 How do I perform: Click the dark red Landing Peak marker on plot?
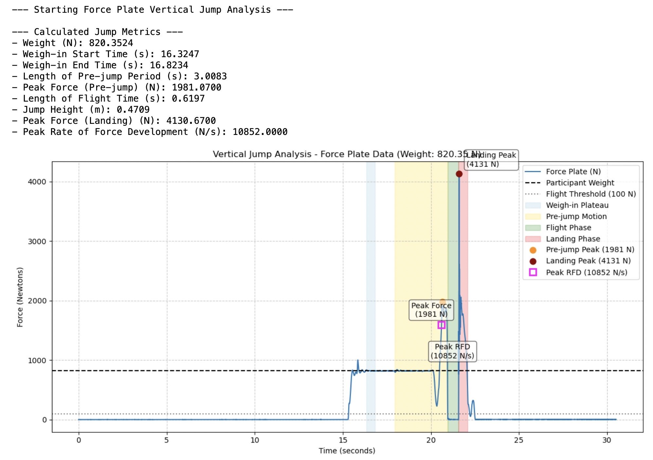[x=459, y=174]
